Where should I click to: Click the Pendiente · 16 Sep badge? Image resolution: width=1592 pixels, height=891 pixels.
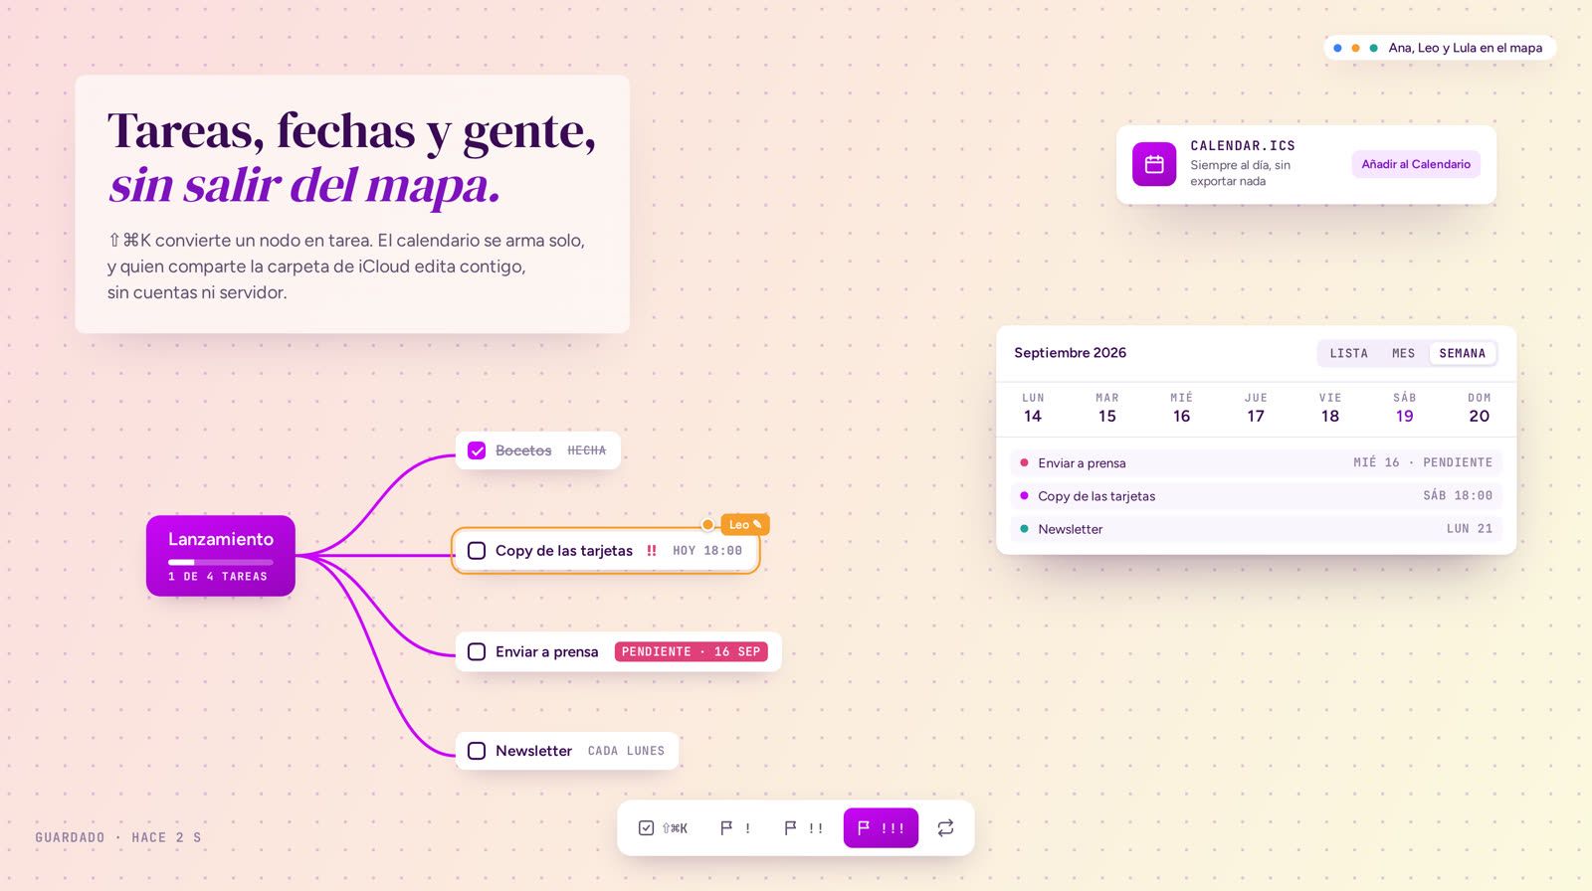point(692,652)
